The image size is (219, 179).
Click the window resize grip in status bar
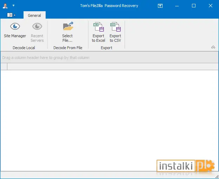click(x=217, y=177)
